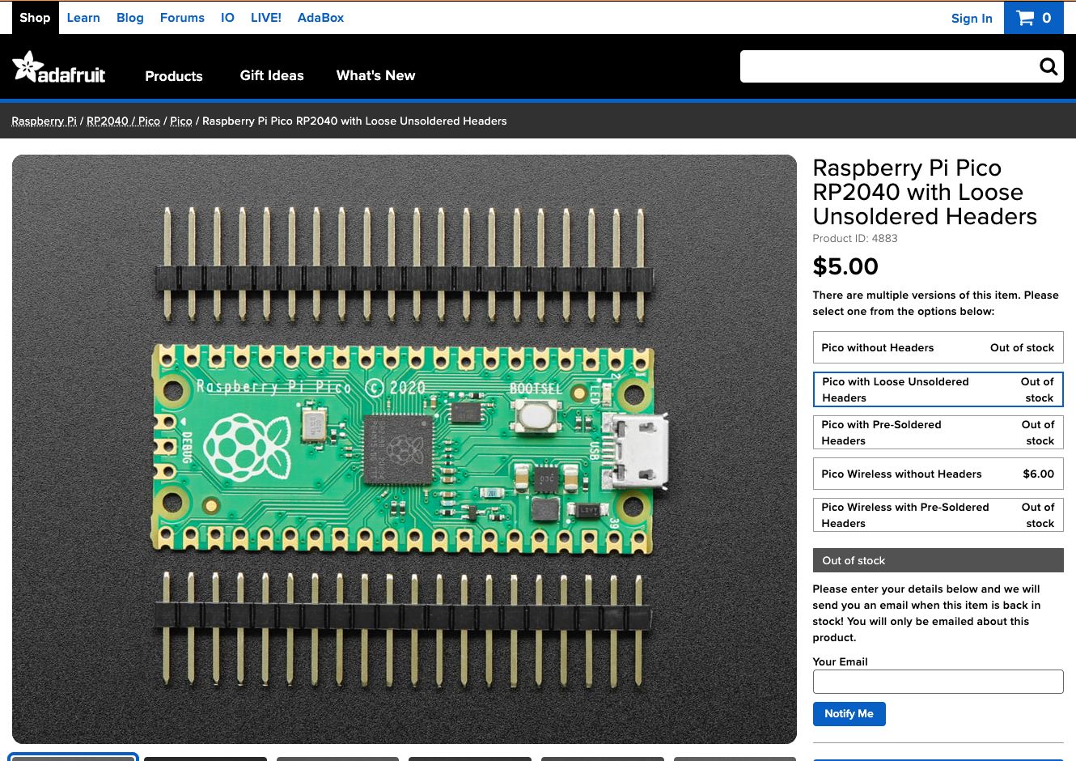
Task: Open What's New menu
Action: tap(375, 75)
